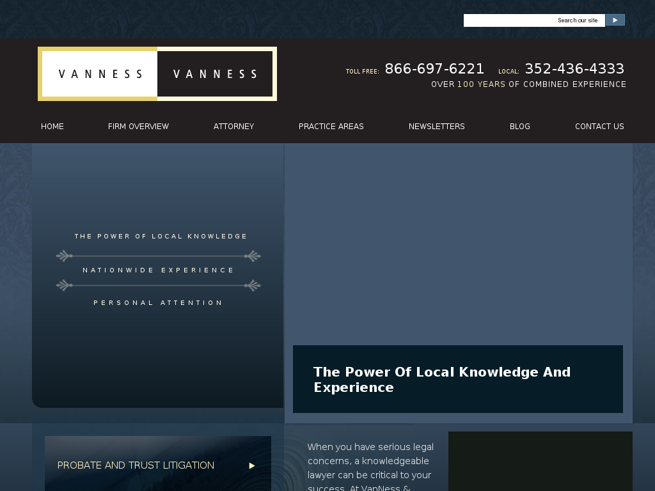Screen dimensions: 655x491
Task: Click the text Over 100 Years of Combined Experience
Action: tap(528, 84)
